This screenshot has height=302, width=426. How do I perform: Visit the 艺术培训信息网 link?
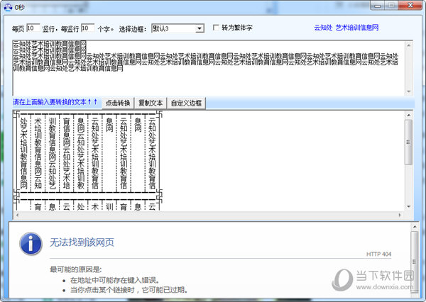click(x=358, y=28)
